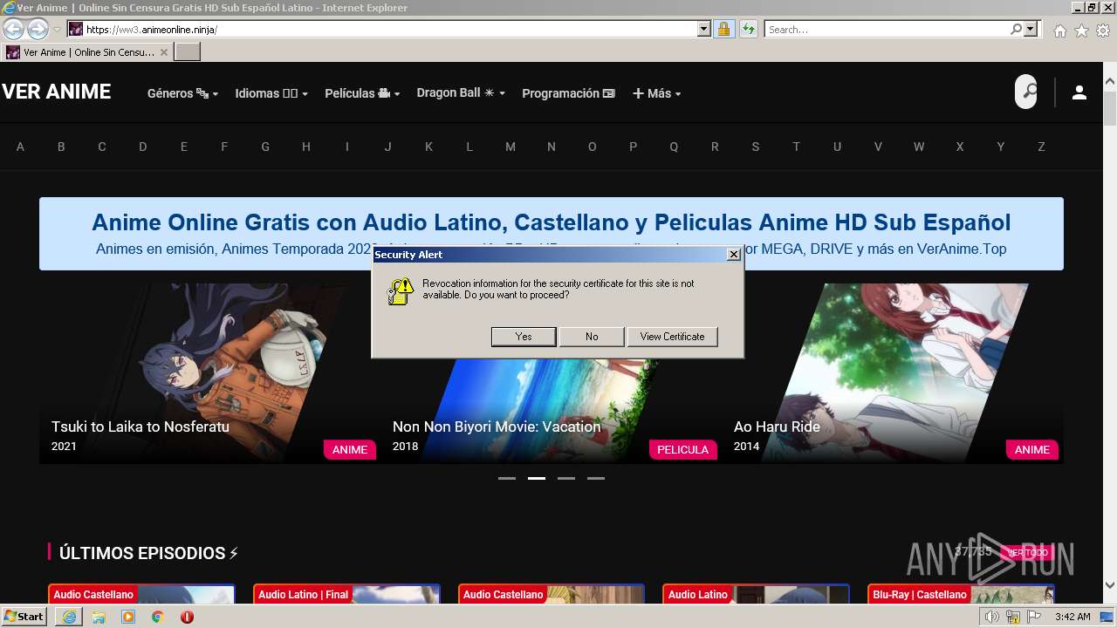Close the Ver Anime browser tab
Image resolution: width=1117 pixels, height=628 pixels.
click(163, 52)
